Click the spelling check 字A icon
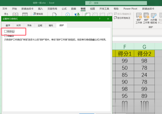 (x=6, y=14)
